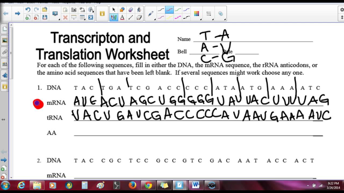
Task: Open the line properties dropdown
Action: click(x=213, y=19)
